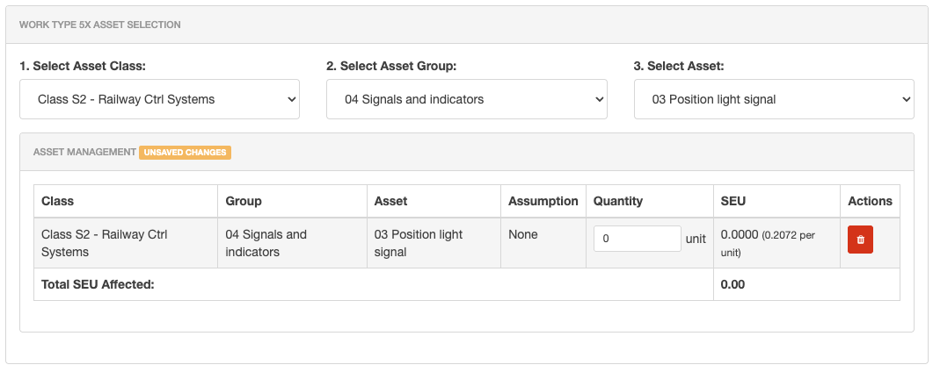Click the '1. Select Asset Class:' label
The image size is (933, 372).
[x=83, y=66]
